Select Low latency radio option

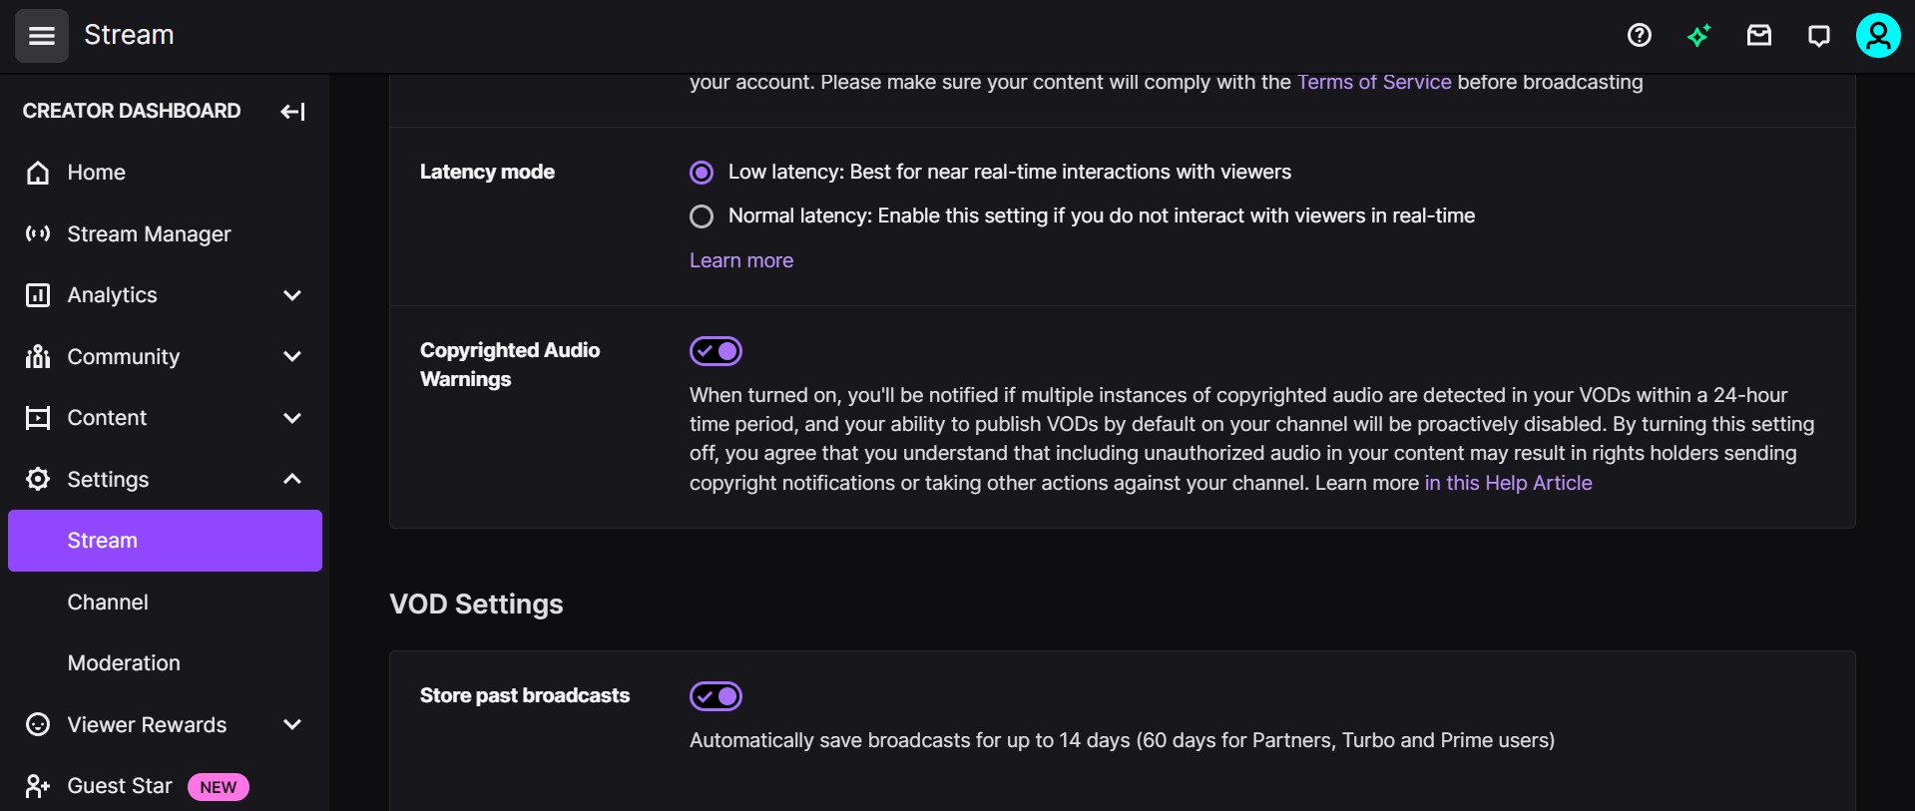point(702,173)
